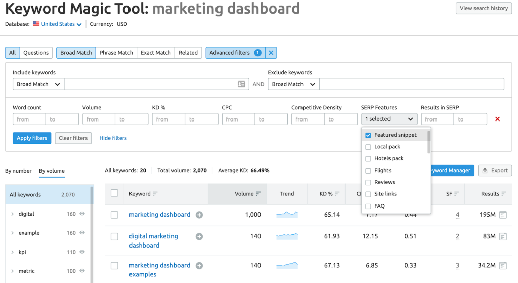Check the Flights option

pos(368,171)
